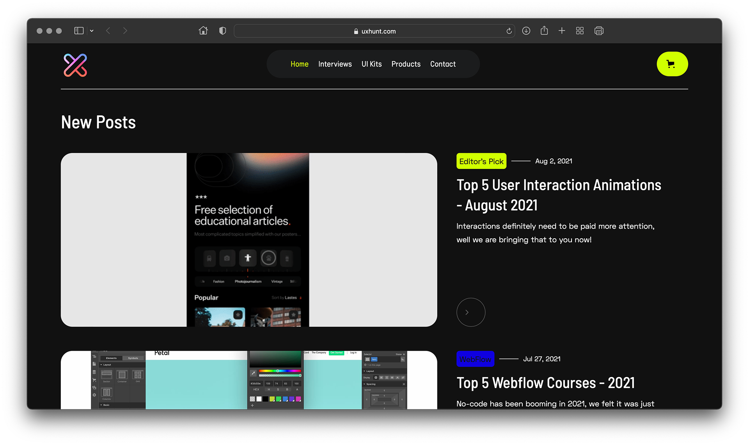Click the 'Interactions definitely need' description text
The width and height of the screenshot is (749, 445).
coord(556,233)
